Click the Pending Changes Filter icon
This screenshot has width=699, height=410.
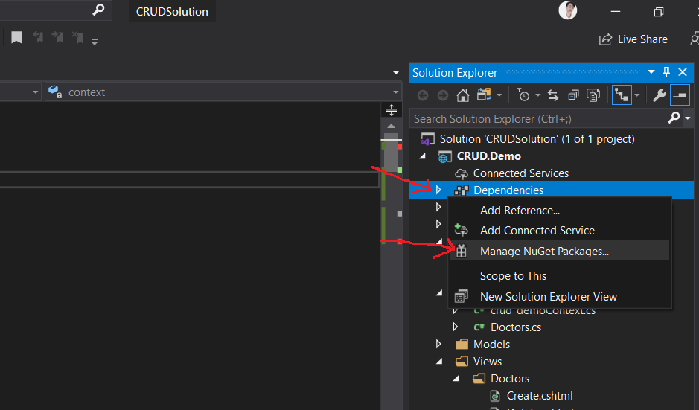click(523, 95)
